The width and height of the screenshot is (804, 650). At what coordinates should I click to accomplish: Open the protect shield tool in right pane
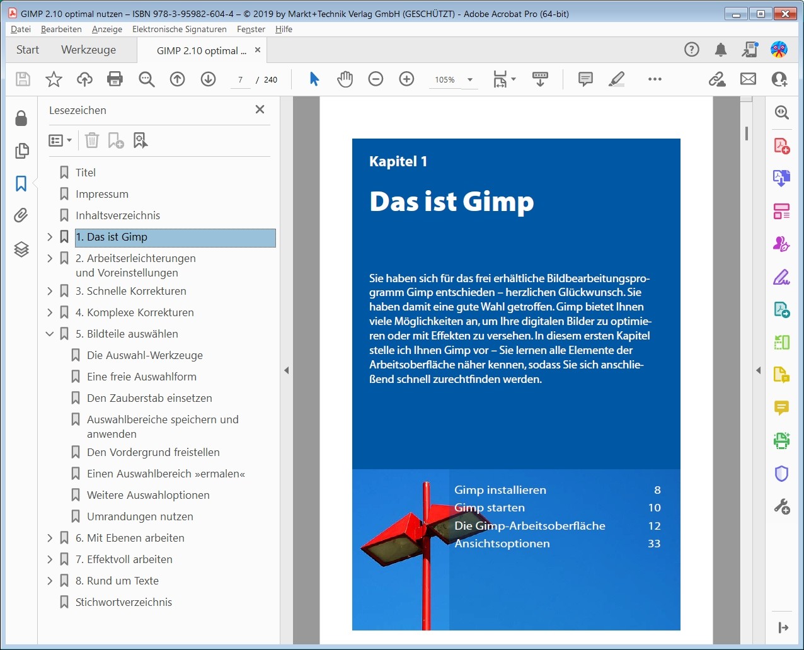coord(782,474)
